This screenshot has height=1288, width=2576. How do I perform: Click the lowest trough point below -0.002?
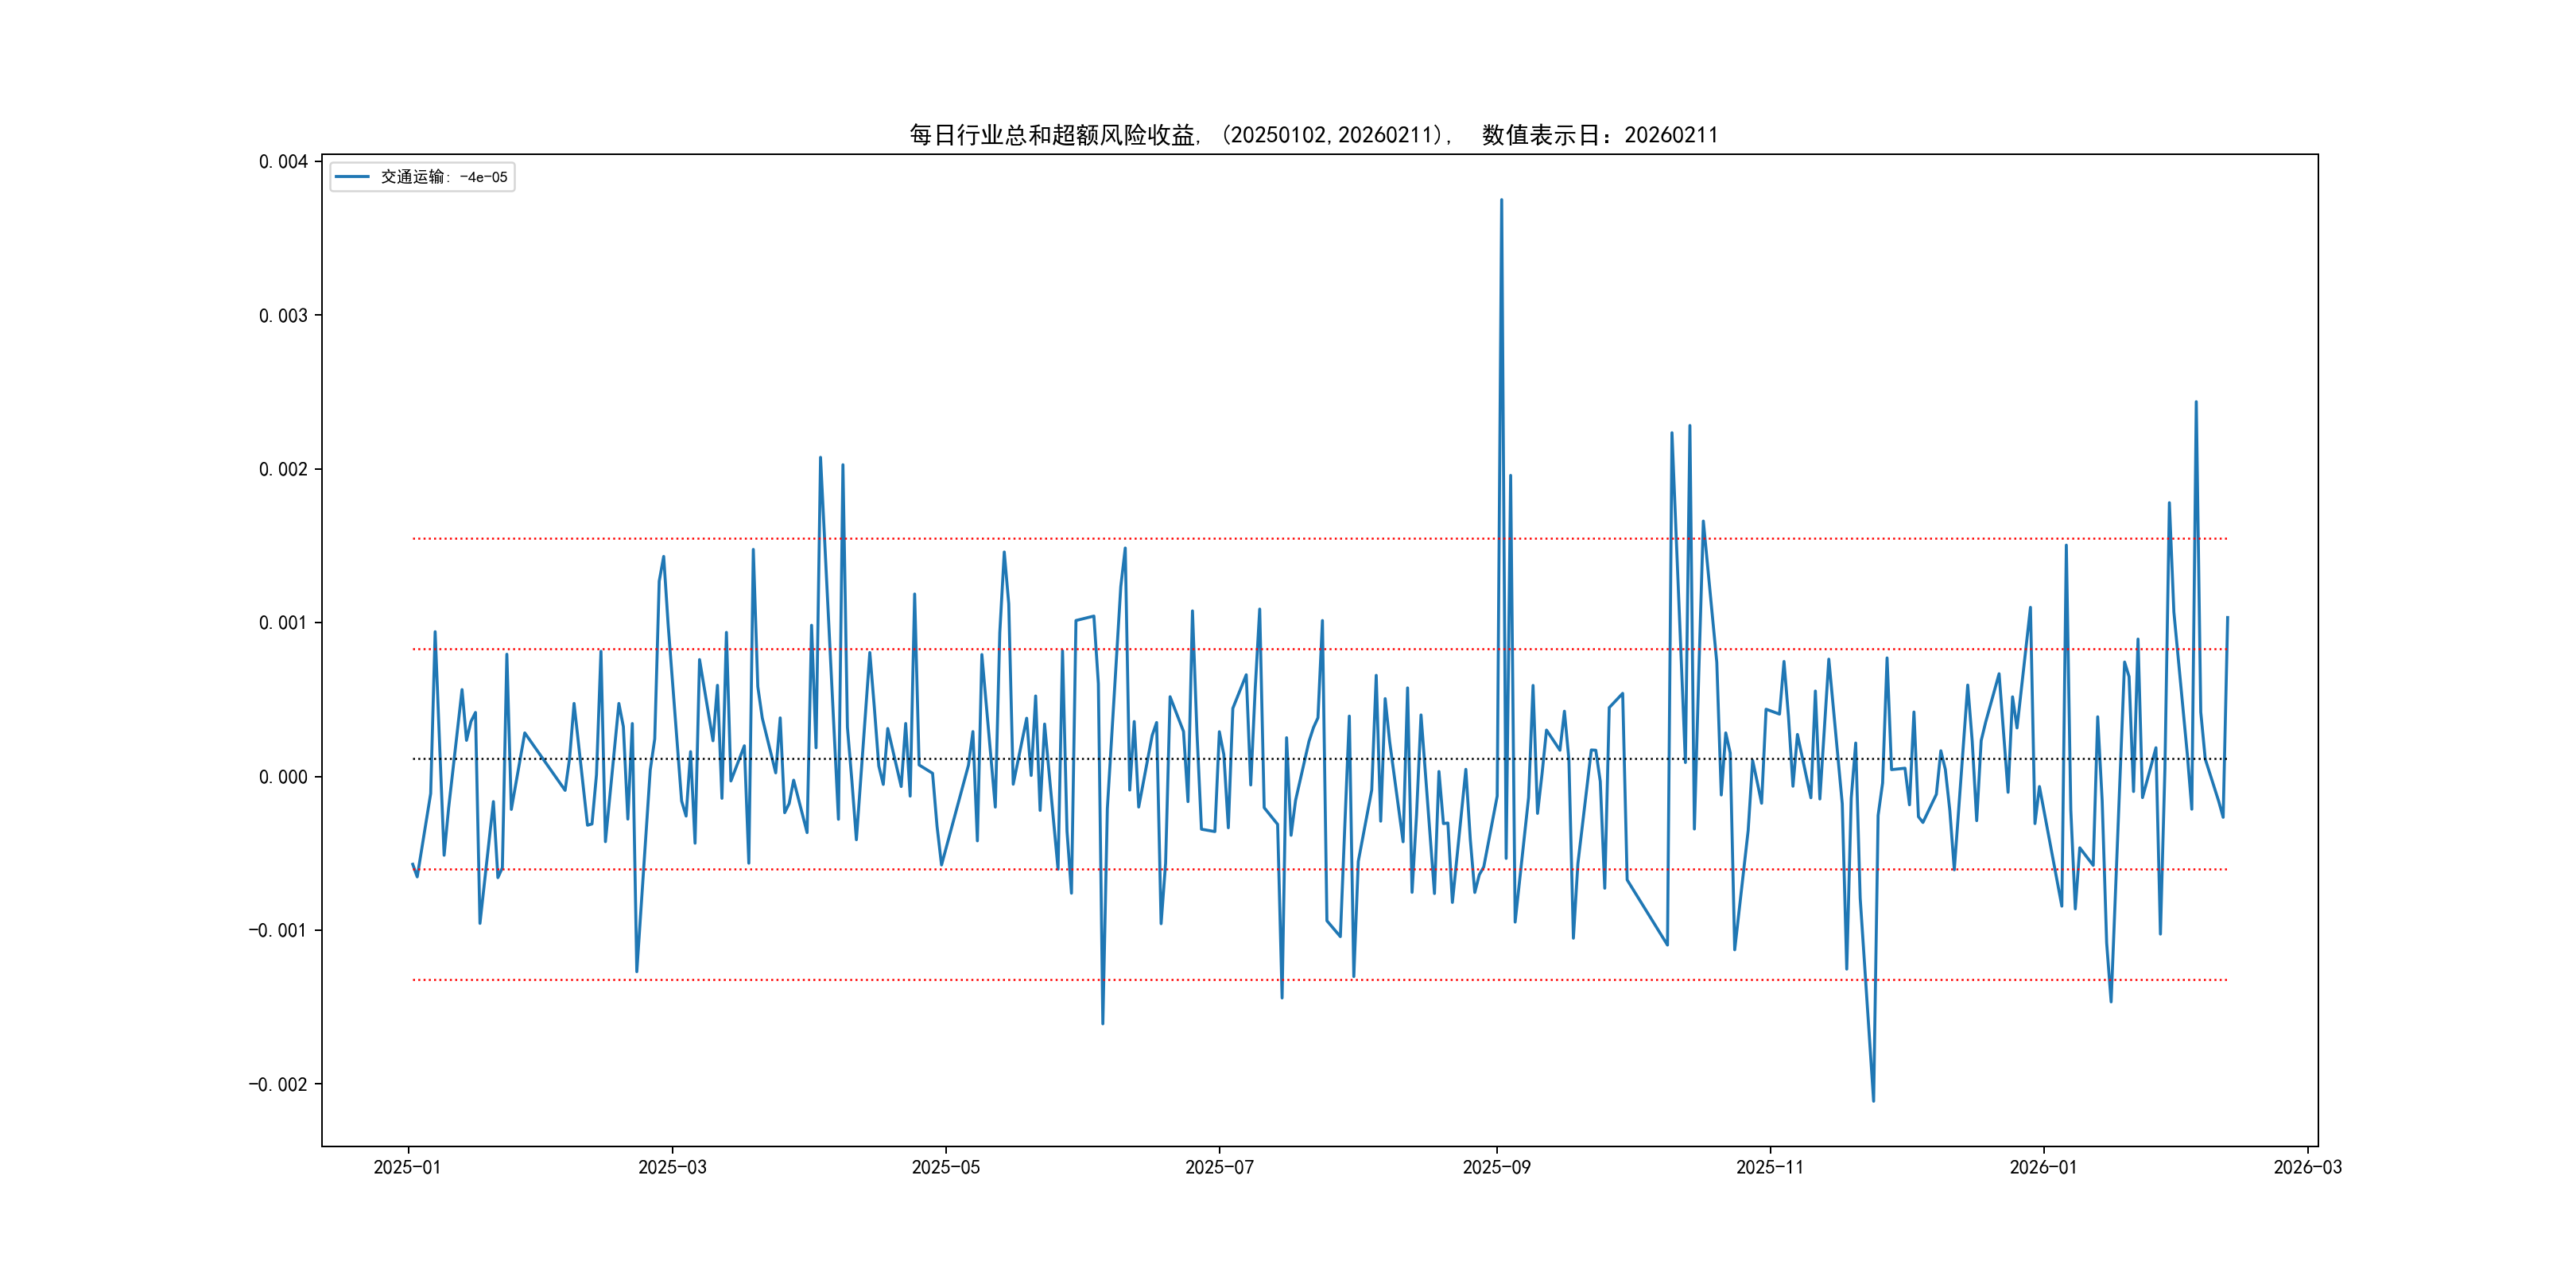click(1873, 1101)
